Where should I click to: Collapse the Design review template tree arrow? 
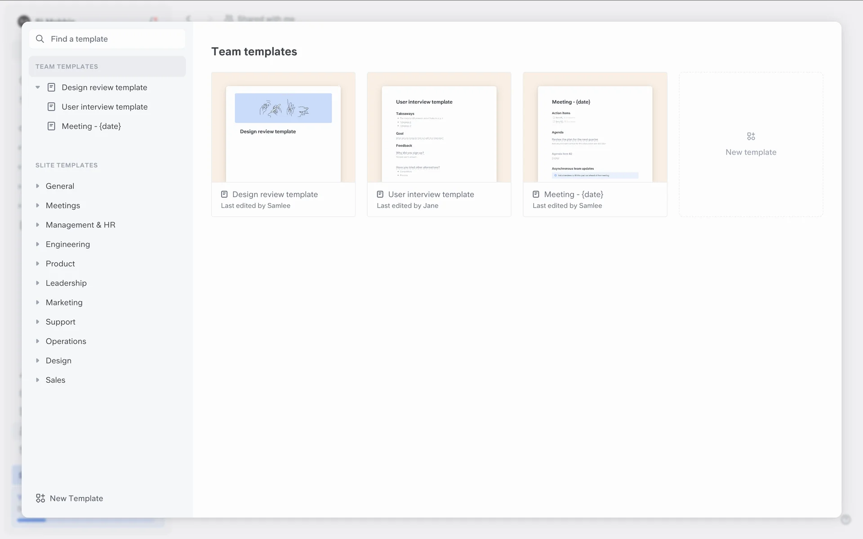click(x=38, y=87)
